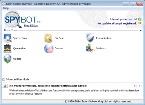Click the Statistics label
Viewport: 145px width, 105px height.
coord(101,48)
